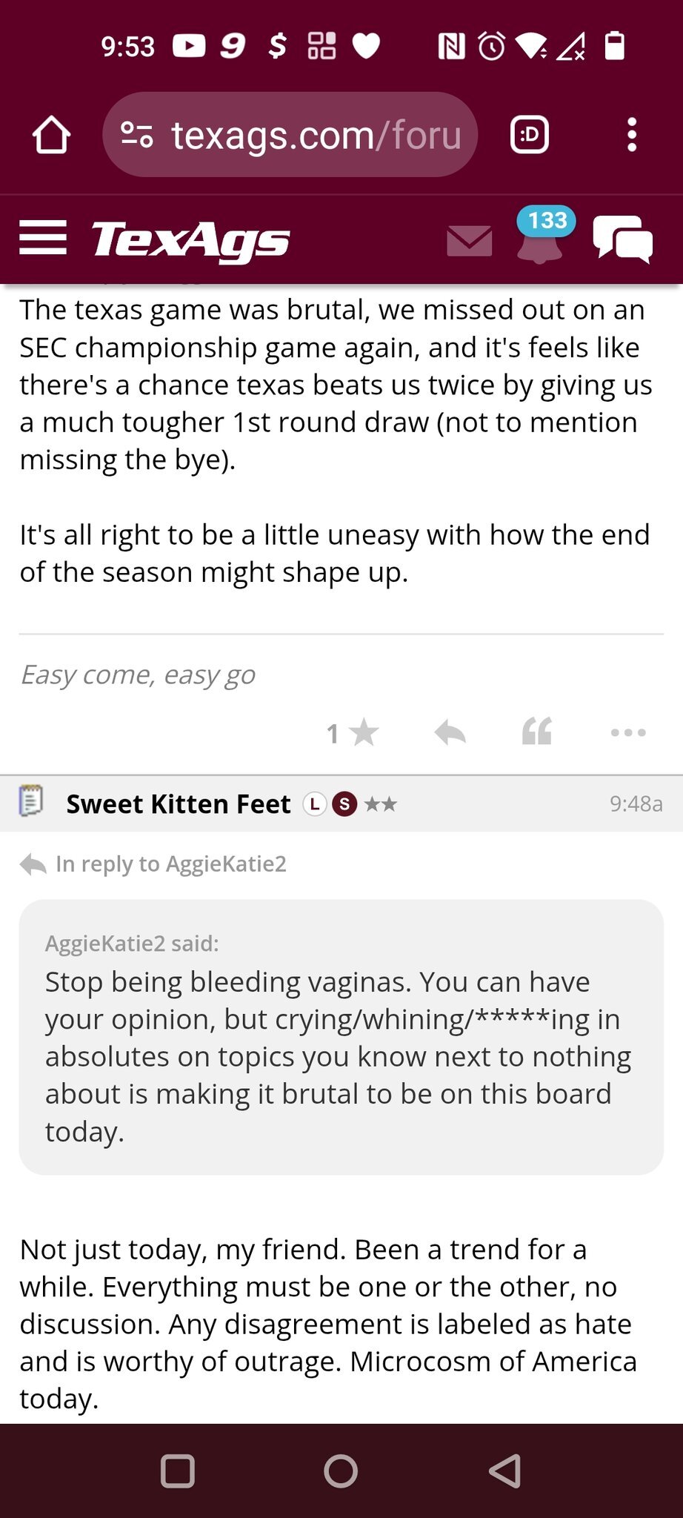The width and height of the screenshot is (683, 1518).
Task: Reply to the post with arrow icon
Action: [x=450, y=732]
